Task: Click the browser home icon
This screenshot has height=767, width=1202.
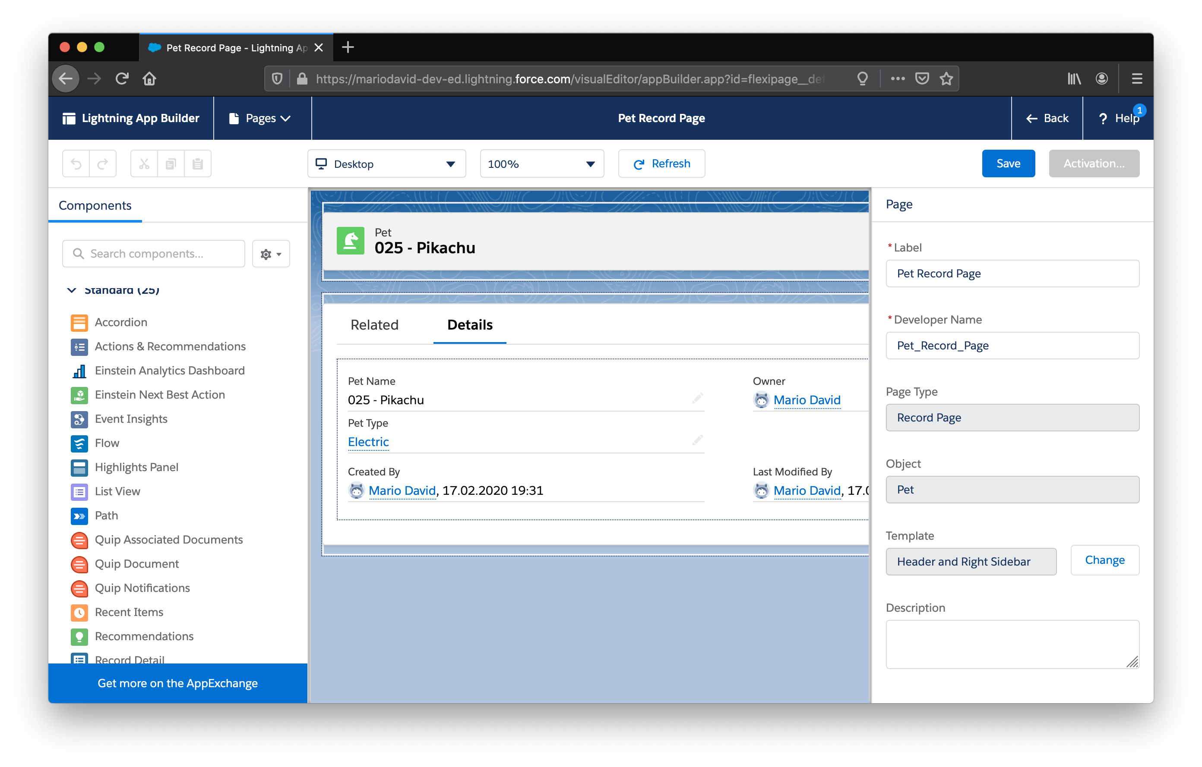Action: (x=149, y=78)
